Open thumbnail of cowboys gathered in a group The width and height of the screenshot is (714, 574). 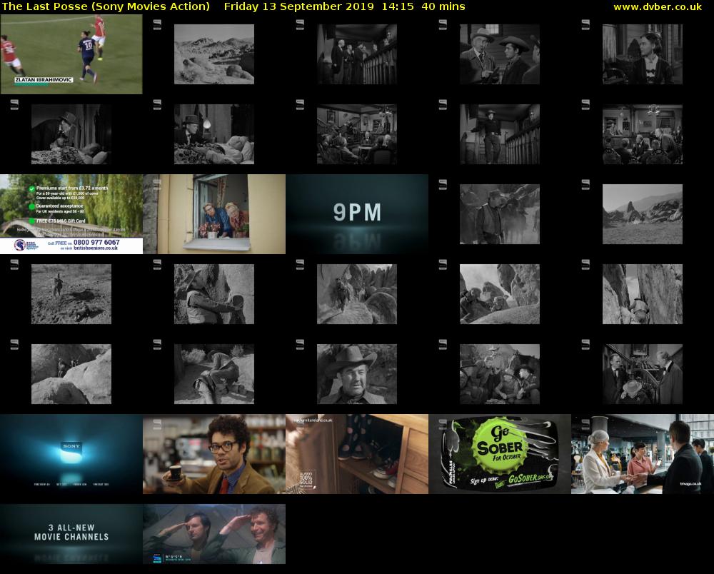(500, 374)
